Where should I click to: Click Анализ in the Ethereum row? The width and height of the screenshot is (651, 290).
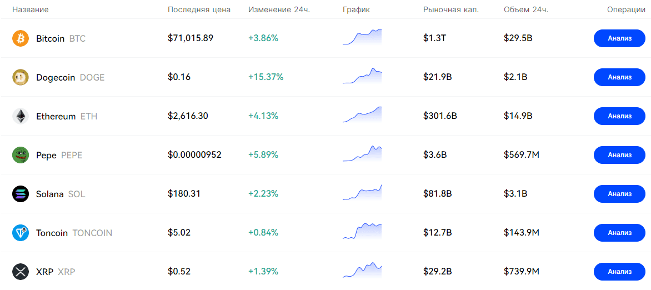(619, 116)
